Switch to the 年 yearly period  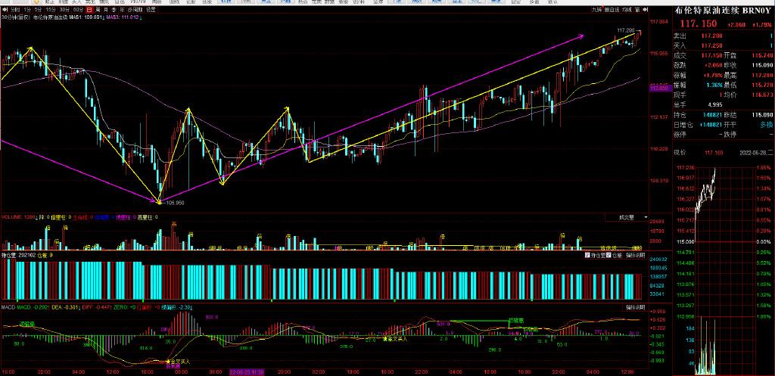coord(122,9)
